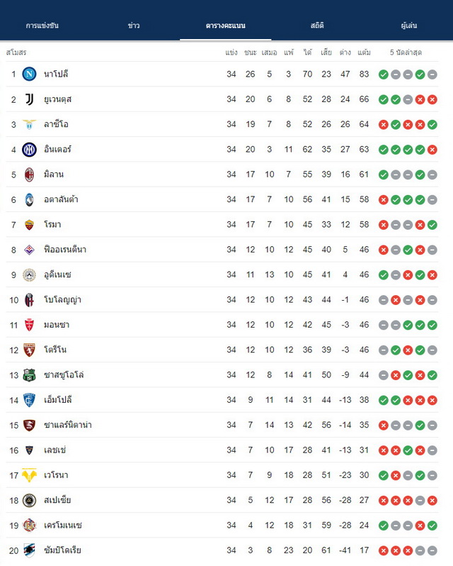This screenshot has height=566, width=453.
Task: Switch to the ข่าว tab
Action: 134,26
